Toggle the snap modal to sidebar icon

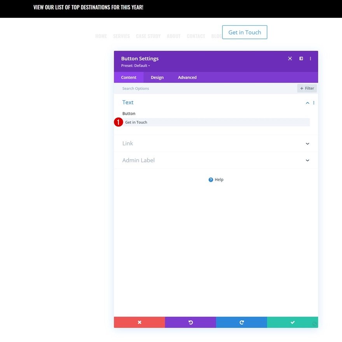(301, 59)
